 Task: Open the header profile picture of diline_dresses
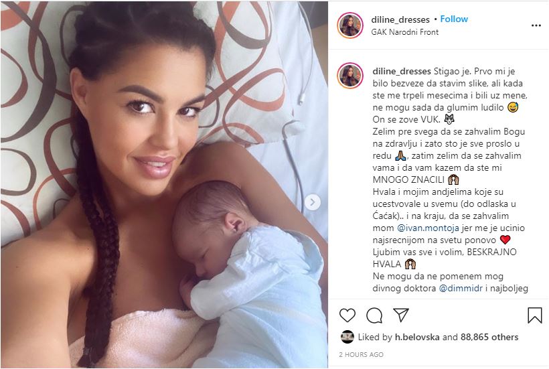349,25
